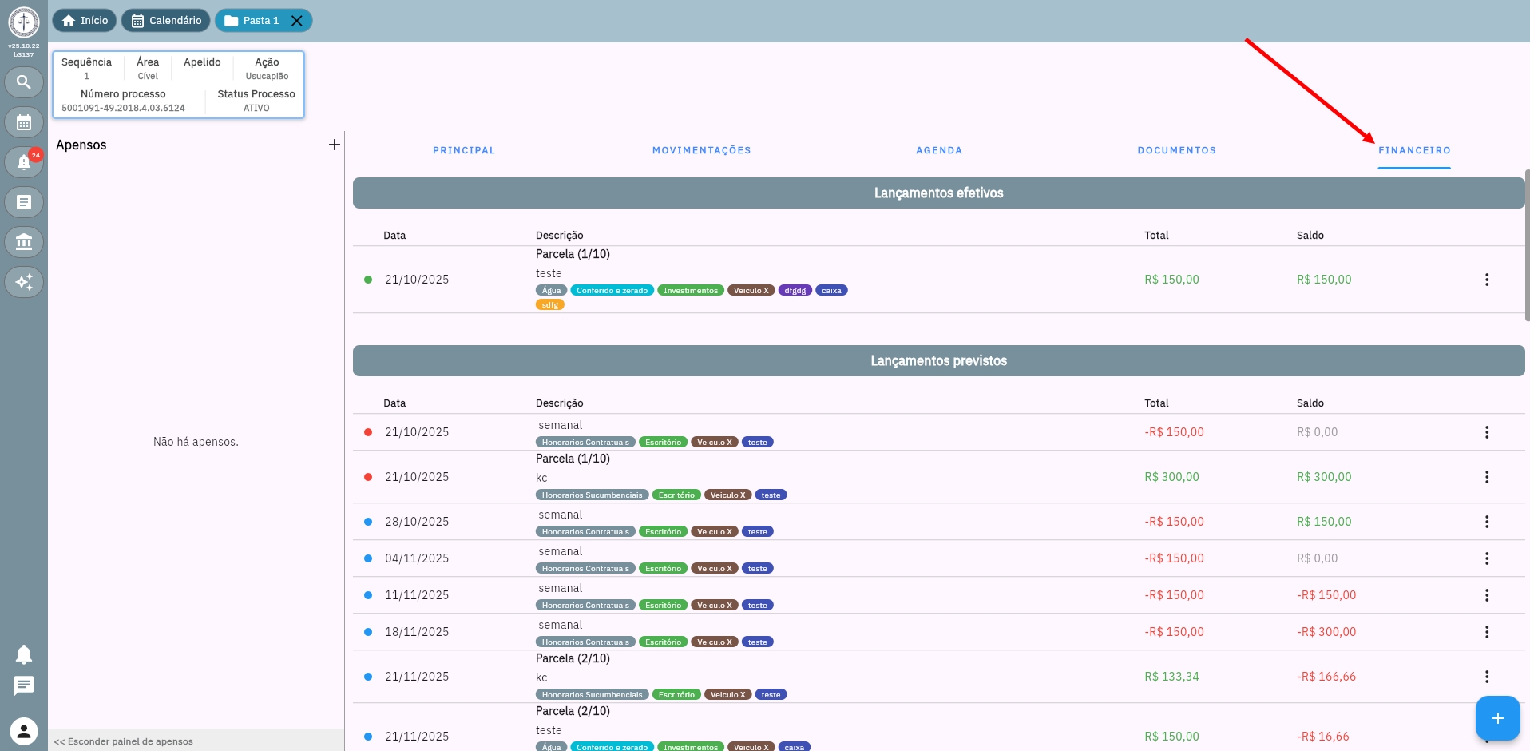Click the blue floating add button
The image size is (1530, 751).
[x=1497, y=718]
